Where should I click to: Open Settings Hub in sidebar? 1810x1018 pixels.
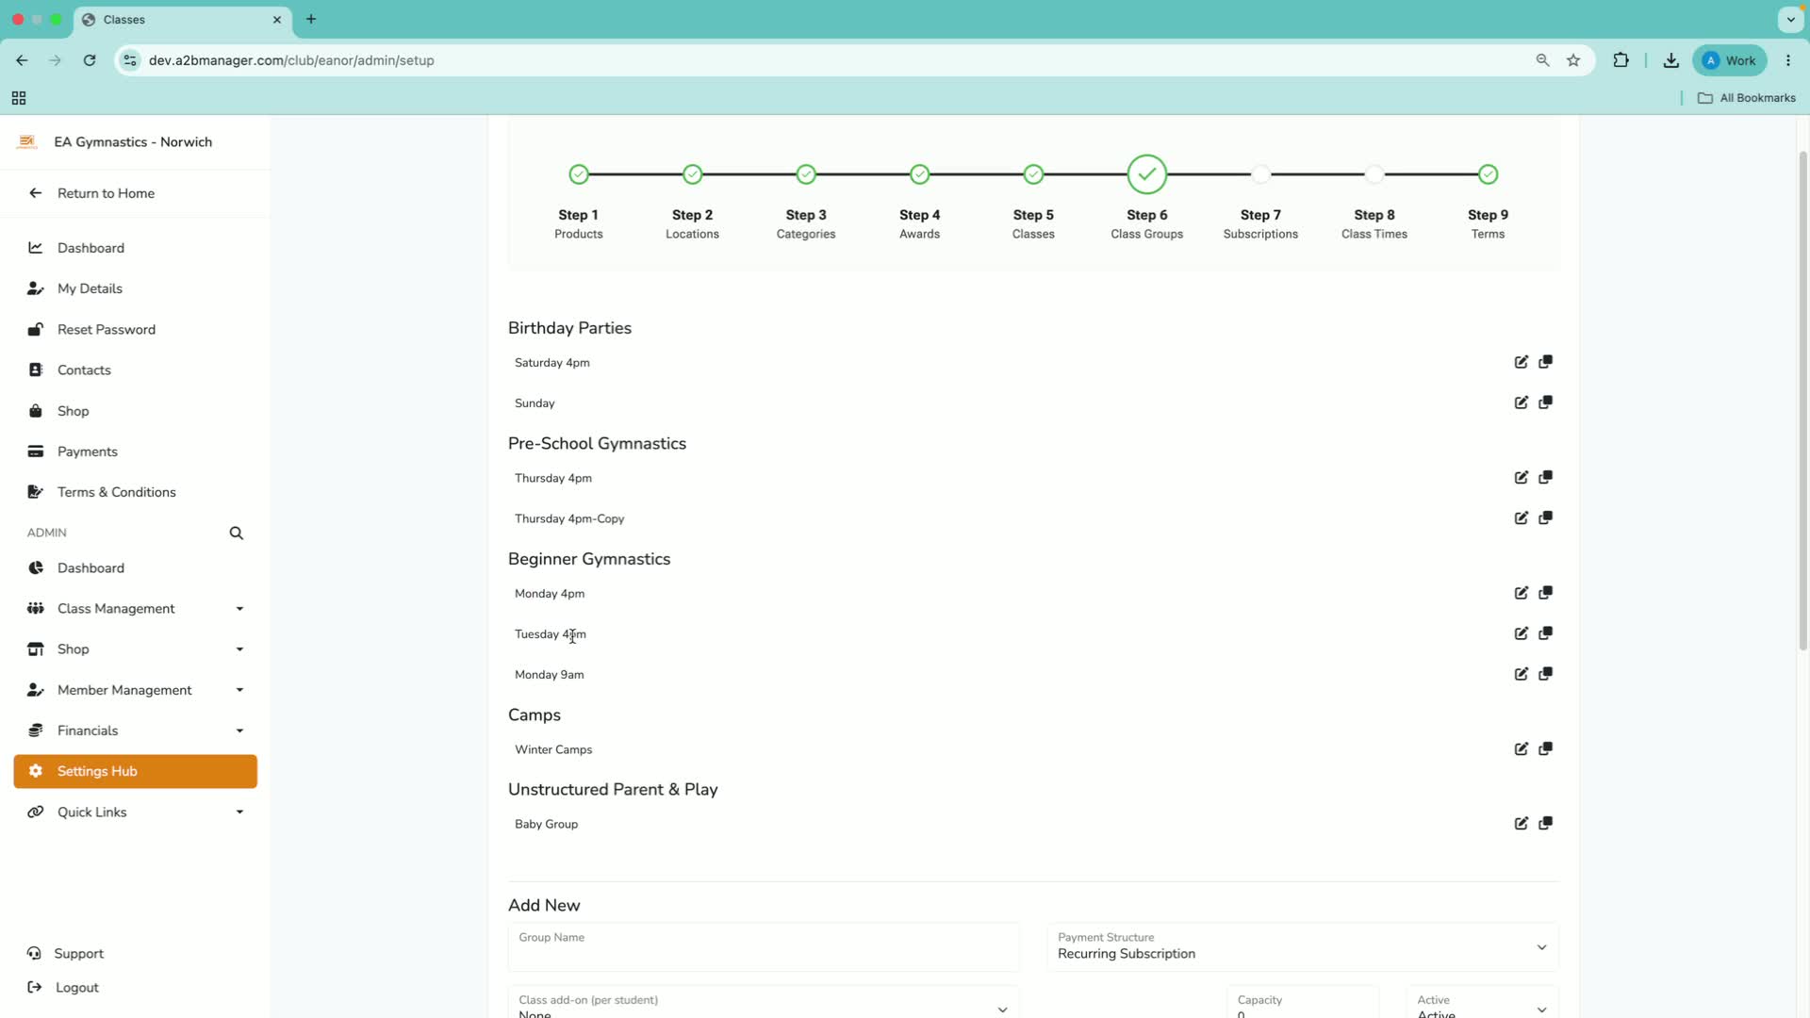[136, 771]
